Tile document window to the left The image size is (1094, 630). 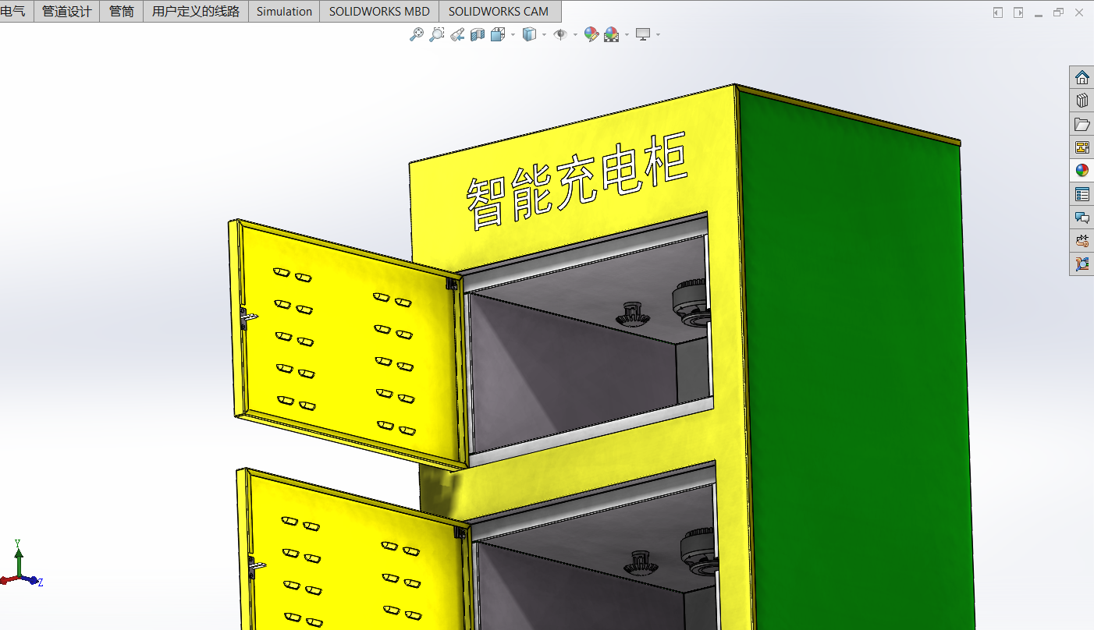pyautogui.click(x=998, y=12)
